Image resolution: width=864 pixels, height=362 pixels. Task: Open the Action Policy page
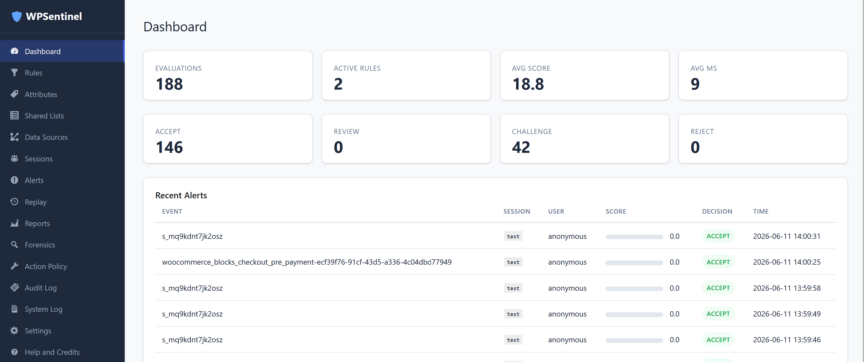pos(62,266)
